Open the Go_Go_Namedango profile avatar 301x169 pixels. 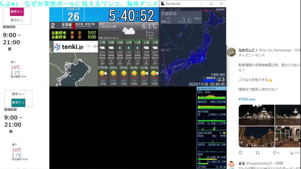tap(231, 52)
